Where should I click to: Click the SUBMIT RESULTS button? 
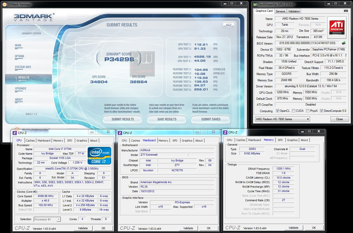point(123,119)
